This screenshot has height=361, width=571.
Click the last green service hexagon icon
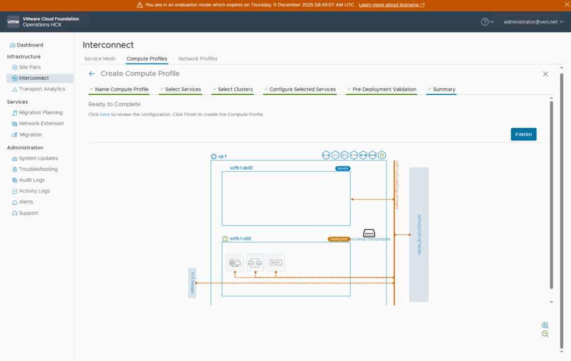pyautogui.click(x=382, y=155)
